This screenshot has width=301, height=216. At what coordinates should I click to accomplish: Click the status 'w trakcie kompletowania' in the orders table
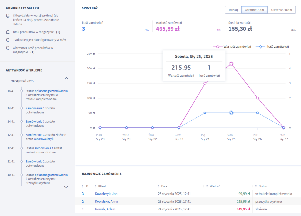coord(274,194)
